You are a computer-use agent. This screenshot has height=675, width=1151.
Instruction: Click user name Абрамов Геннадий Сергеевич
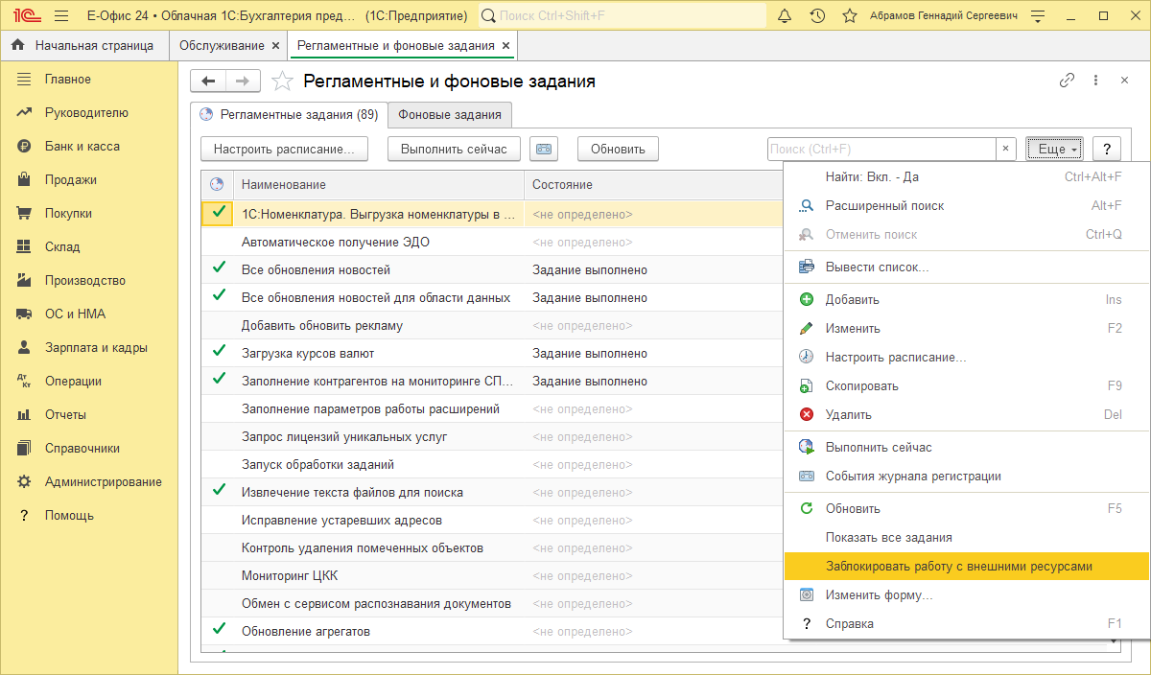click(944, 15)
